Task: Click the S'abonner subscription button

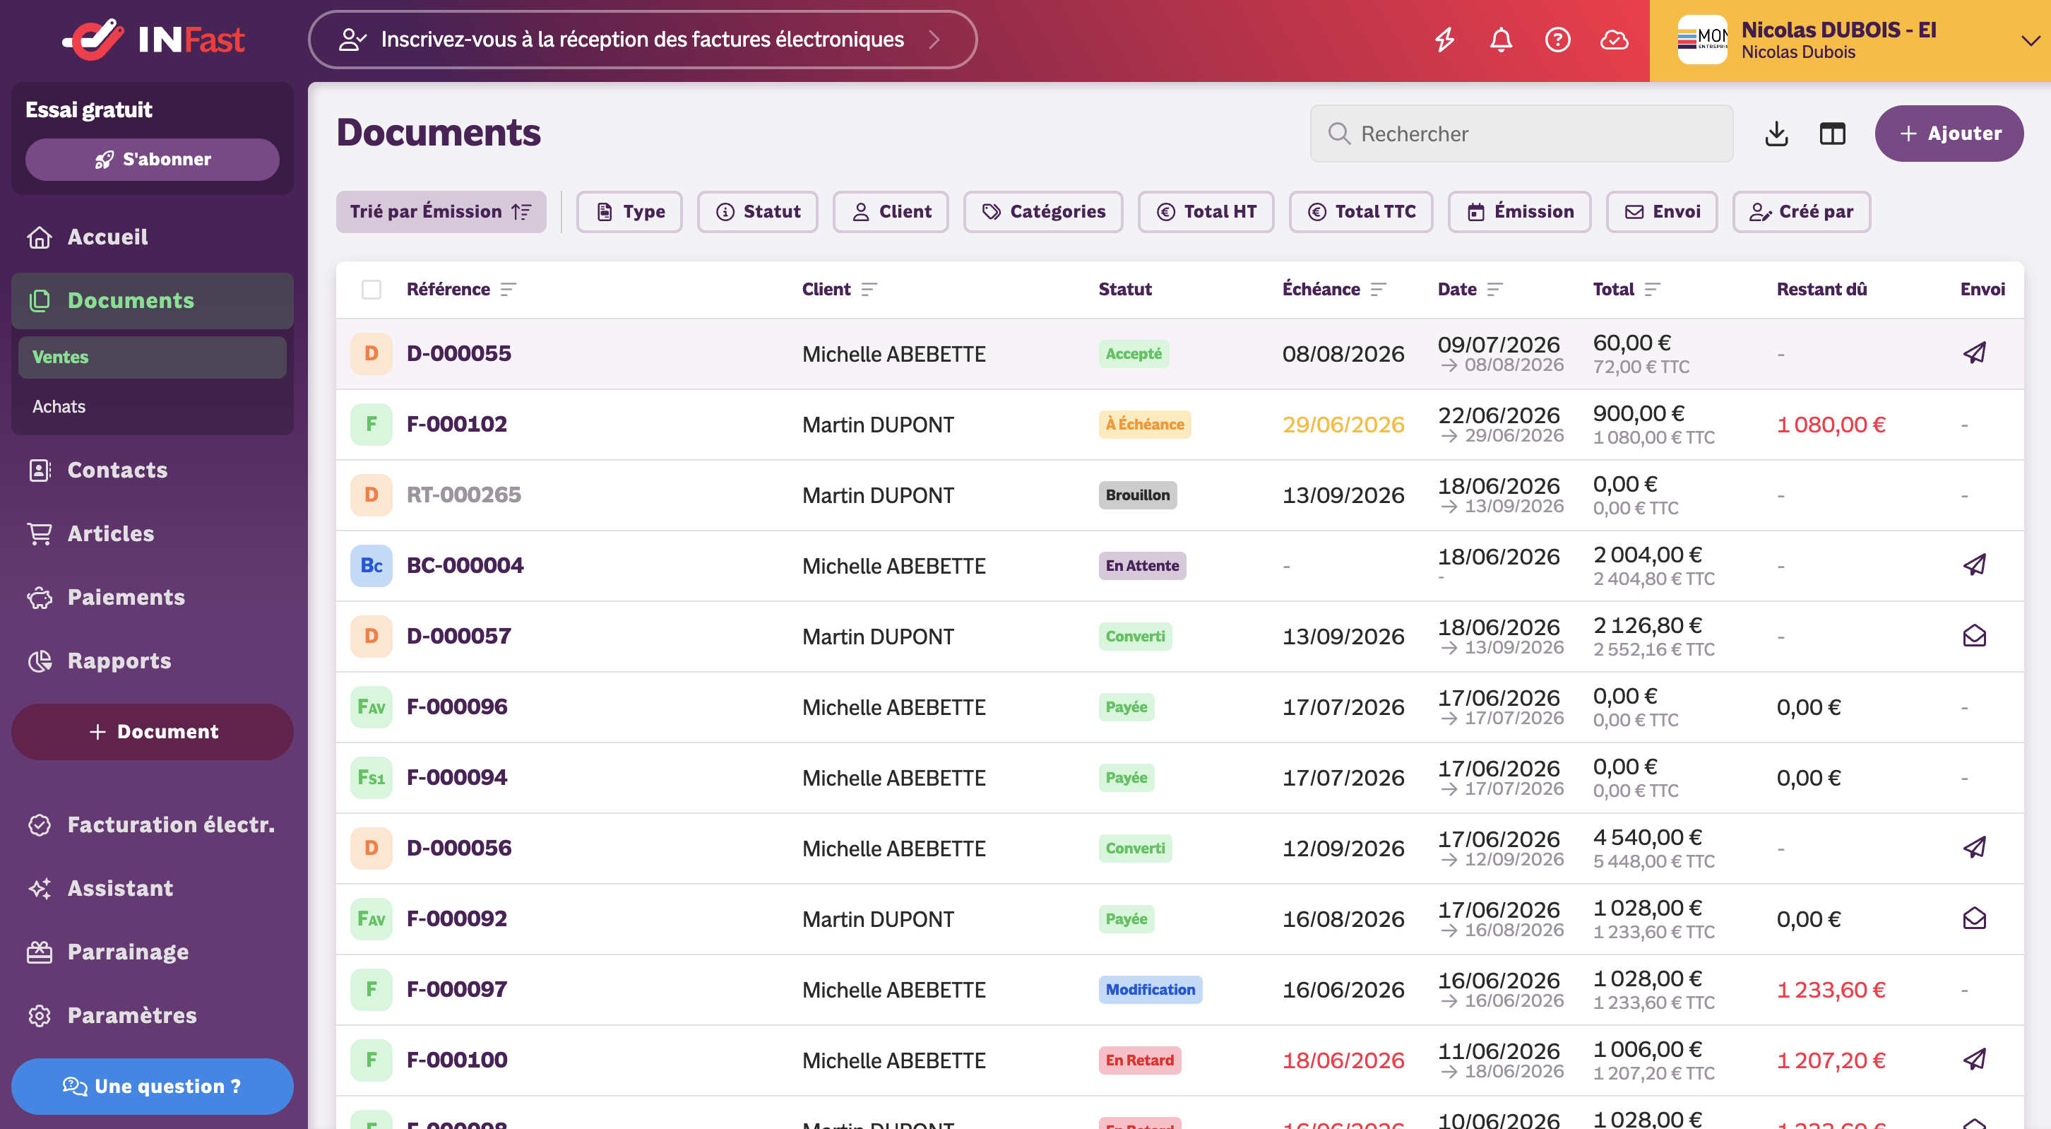Action: (x=152, y=159)
